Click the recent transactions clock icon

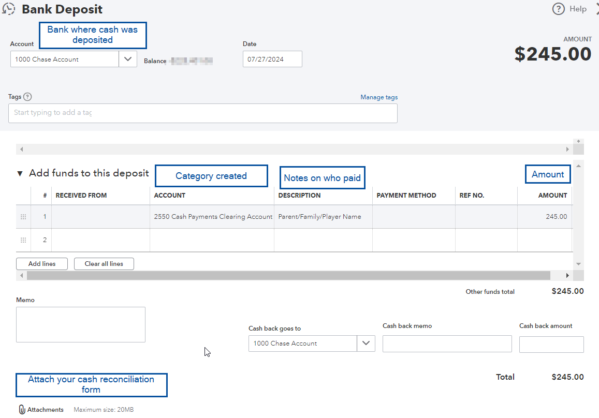click(9, 9)
